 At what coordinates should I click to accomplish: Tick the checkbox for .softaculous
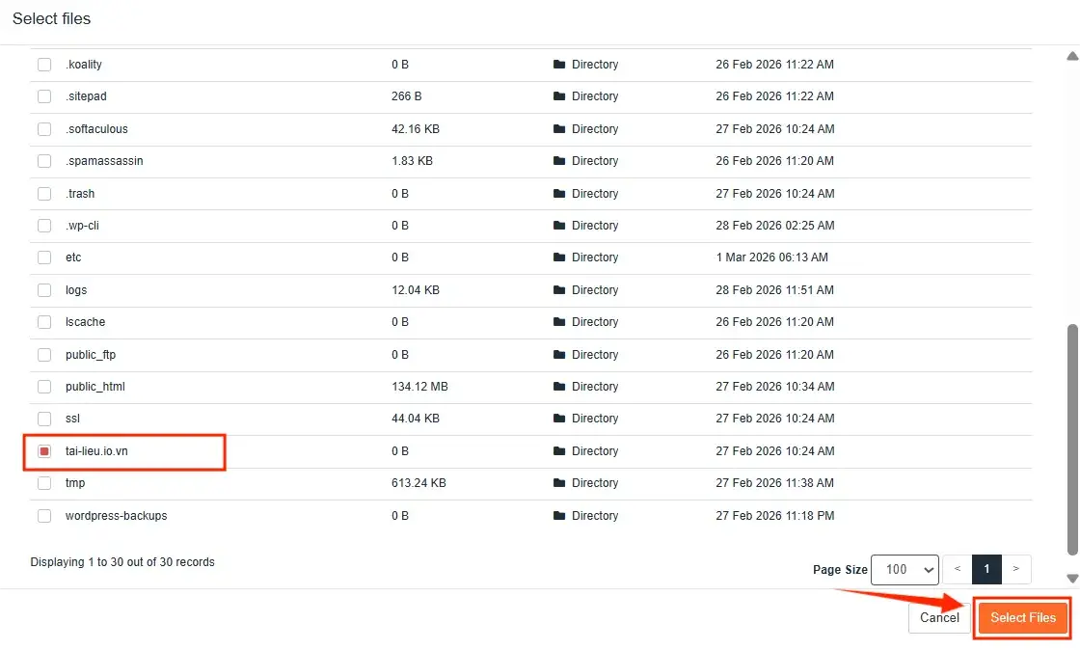coord(44,129)
